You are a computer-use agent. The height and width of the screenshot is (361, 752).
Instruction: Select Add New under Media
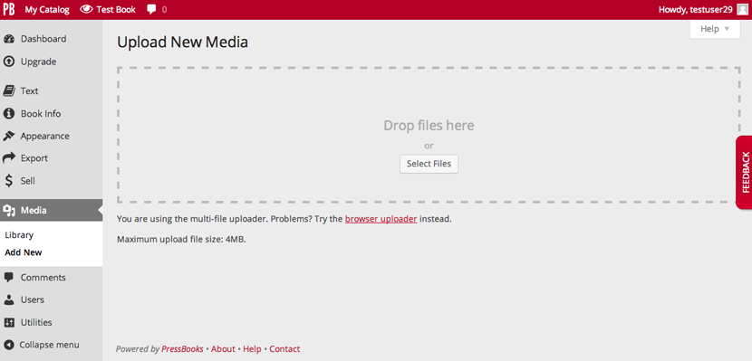(23, 252)
